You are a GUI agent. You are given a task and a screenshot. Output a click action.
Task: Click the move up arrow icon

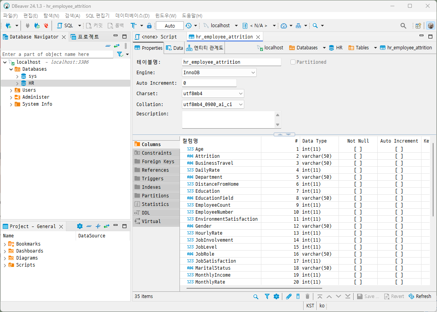(x=329, y=296)
